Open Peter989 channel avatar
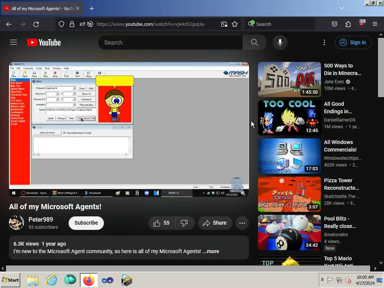 [x=16, y=222]
